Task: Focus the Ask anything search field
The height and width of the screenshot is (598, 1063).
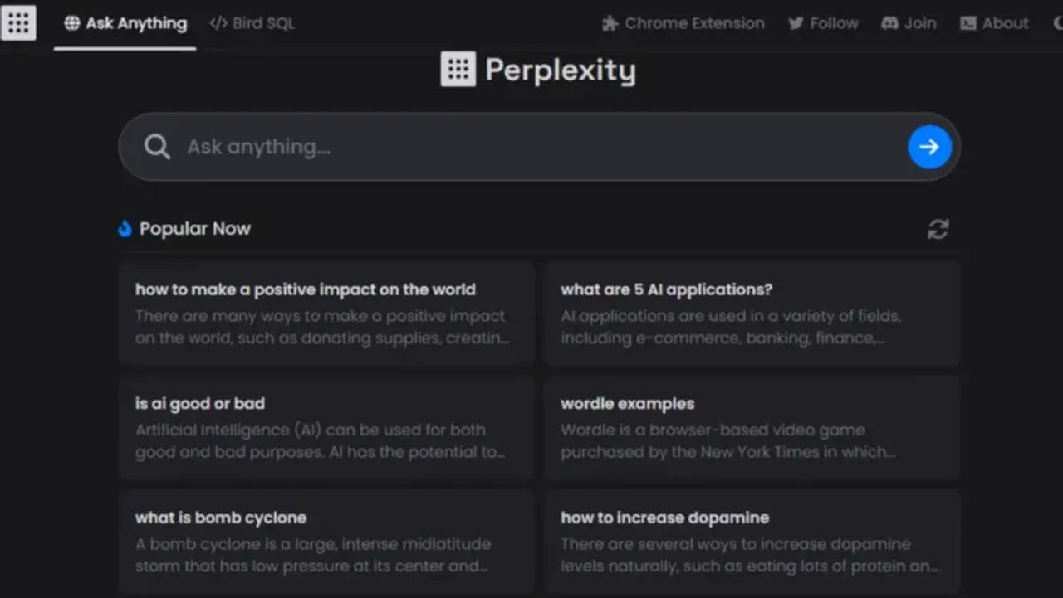Action: pos(531,147)
